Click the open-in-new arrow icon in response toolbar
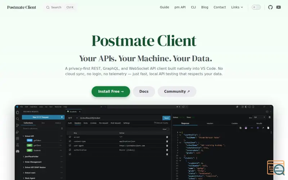This screenshot has width=288, height=180. pos(263,128)
